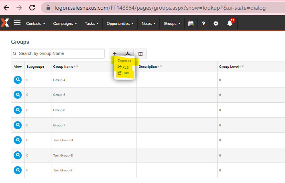This screenshot has width=285, height=183.
Task: View Test Group-D details icon
Action: 18,140
